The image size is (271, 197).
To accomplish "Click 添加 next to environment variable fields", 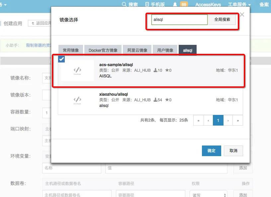I will [x=243, y=168].
